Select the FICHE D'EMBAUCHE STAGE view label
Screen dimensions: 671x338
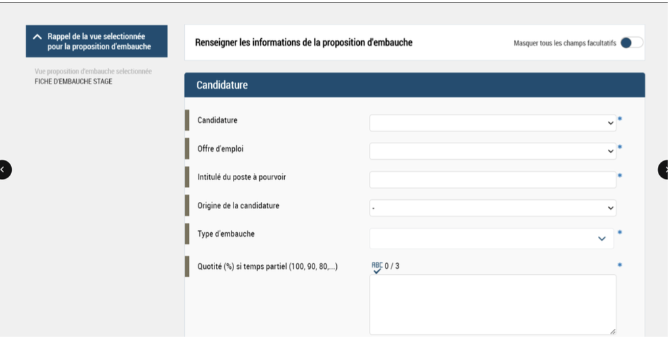(74, 82)
